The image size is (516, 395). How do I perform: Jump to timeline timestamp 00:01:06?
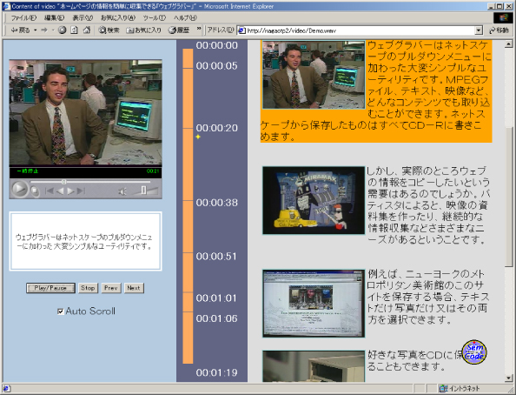click(x=216, y=318)
